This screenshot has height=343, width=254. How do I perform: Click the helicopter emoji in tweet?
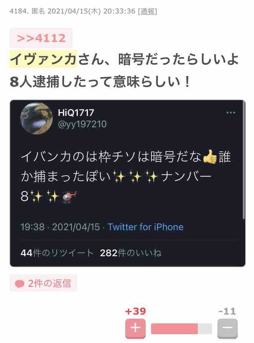[69, 197]
